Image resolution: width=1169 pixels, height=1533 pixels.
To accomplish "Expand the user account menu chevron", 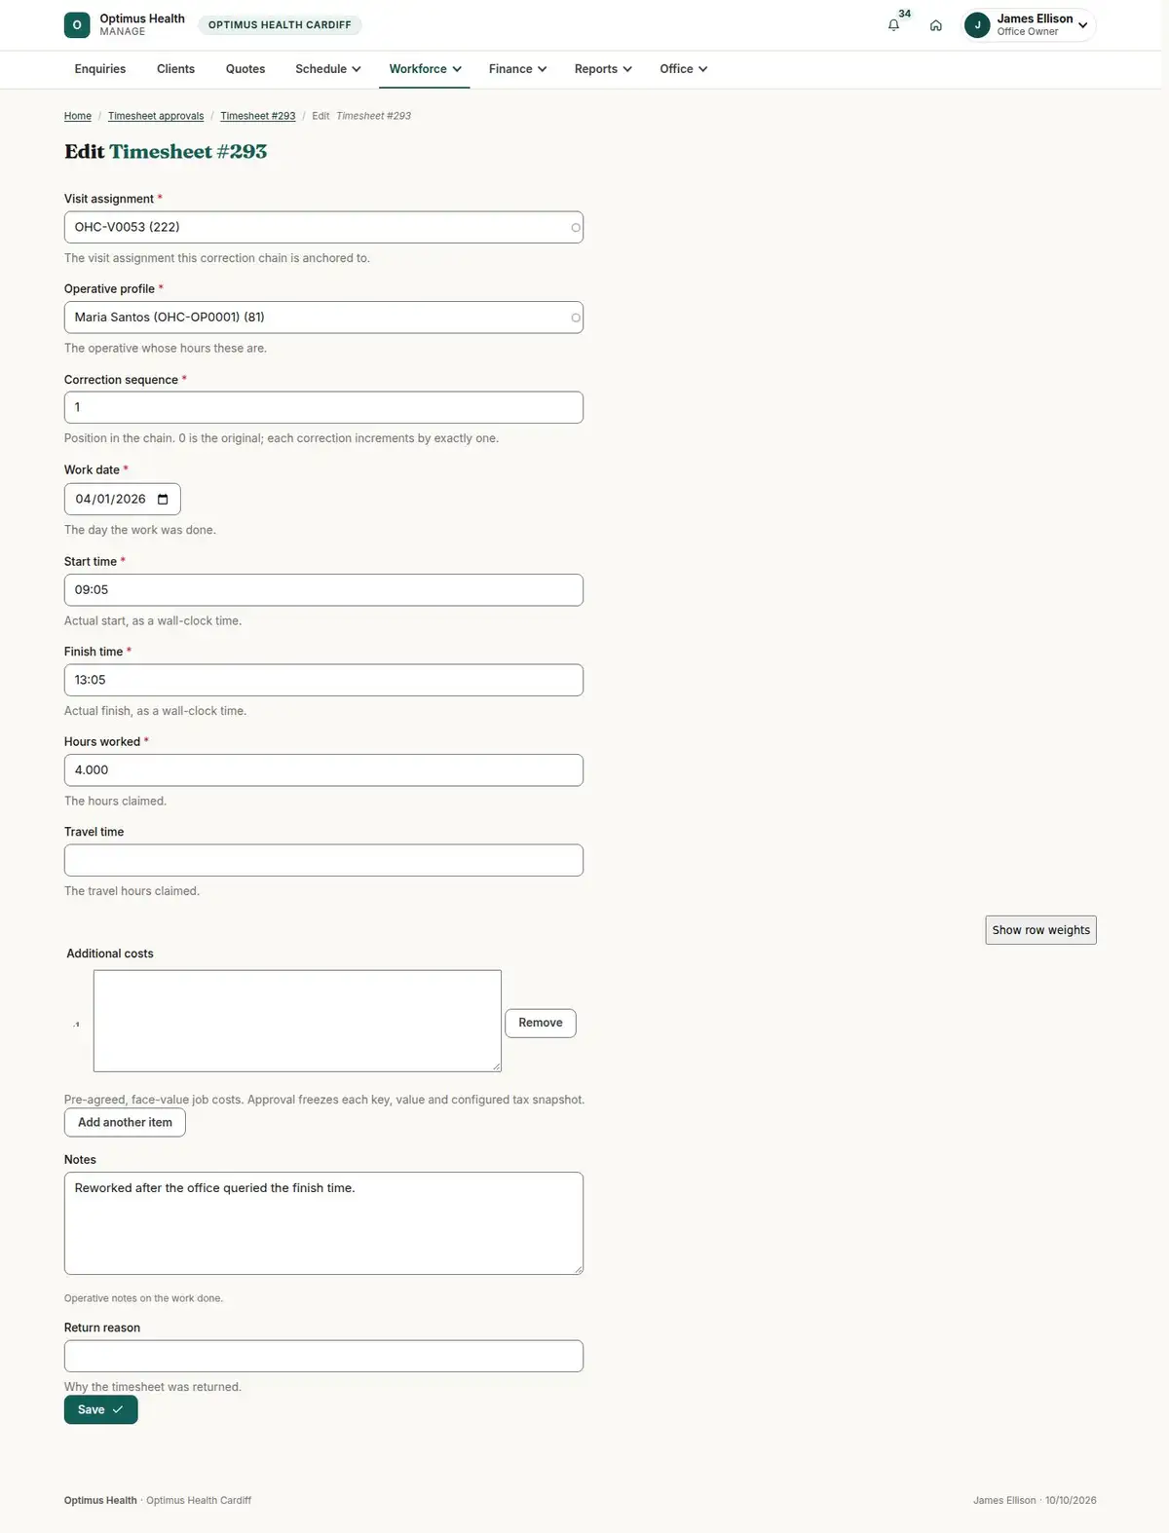I will [x=1082, y=25].
